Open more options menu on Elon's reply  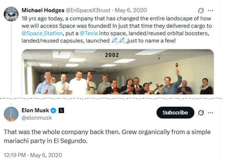(x=211, y=112)
